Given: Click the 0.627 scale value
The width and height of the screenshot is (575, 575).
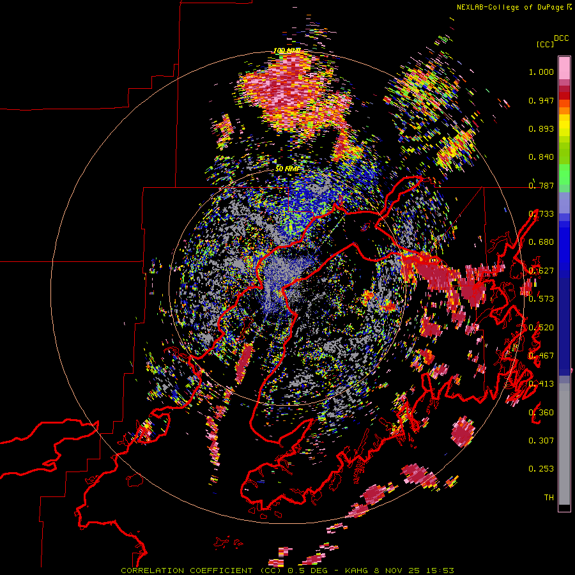Looking at the screenshot, I should (x=541, y=271).
